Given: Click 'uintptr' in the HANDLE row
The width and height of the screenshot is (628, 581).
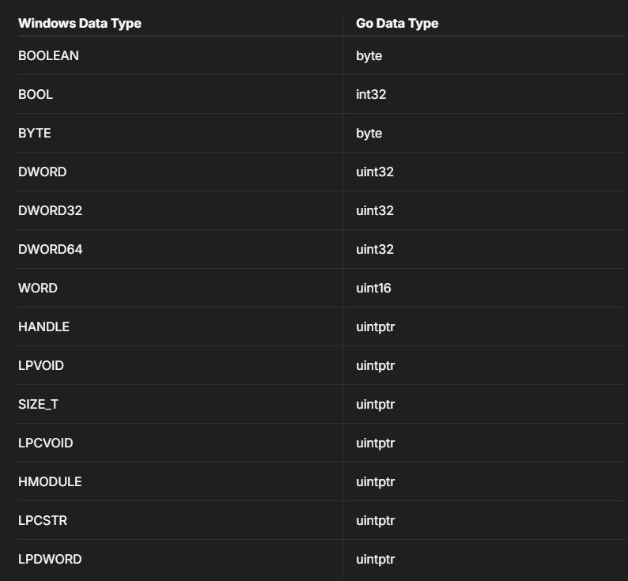Looking at the screenshot, I should pyautogui.click(x=375, y=327).
